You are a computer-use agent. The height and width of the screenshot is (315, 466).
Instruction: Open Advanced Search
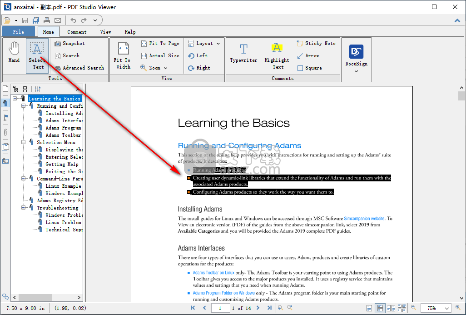[79, 68]
